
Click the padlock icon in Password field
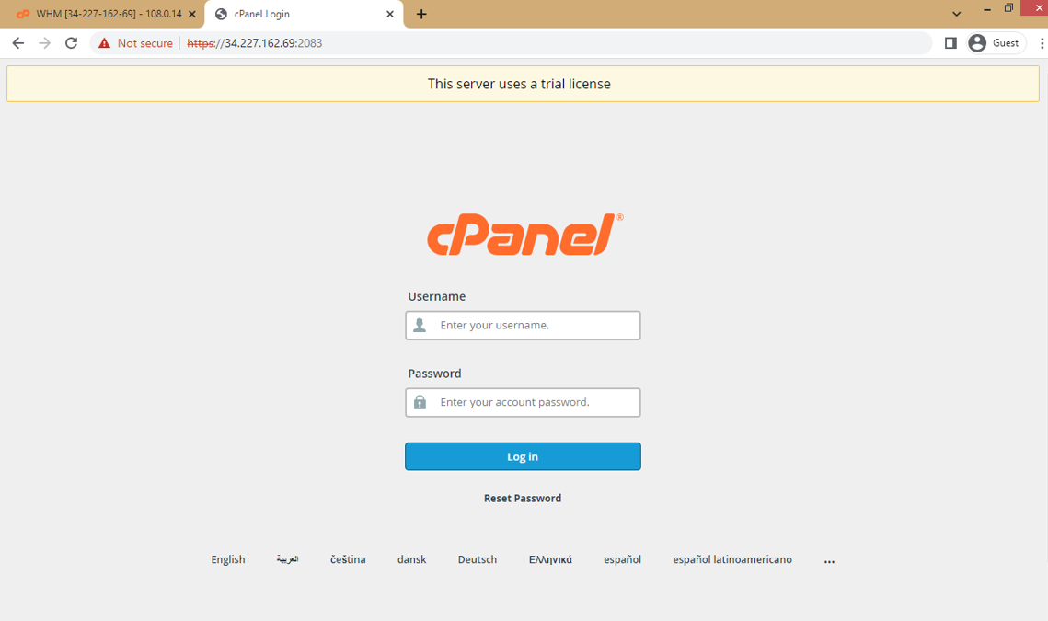point(420,402)
